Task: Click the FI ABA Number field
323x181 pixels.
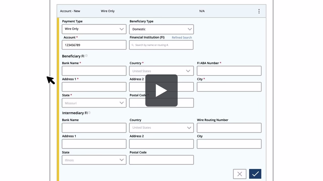Action: 229,71
